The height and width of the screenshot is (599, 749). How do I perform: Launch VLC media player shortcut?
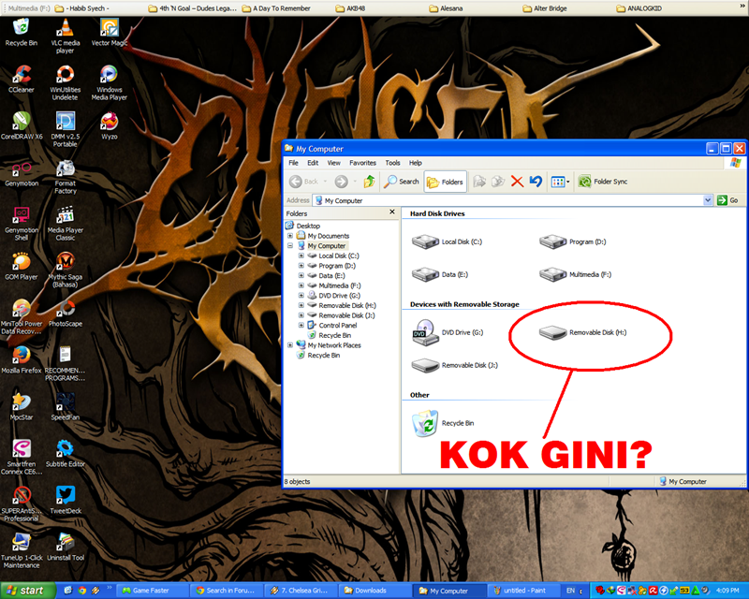[x=65, y=36]
